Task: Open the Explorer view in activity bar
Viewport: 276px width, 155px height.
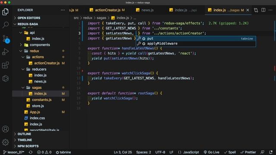Action: [x=5, y=12]
